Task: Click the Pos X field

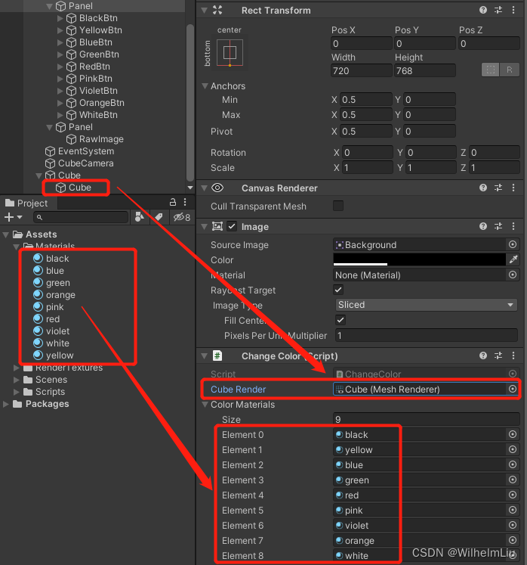Action: coord(361,44)
